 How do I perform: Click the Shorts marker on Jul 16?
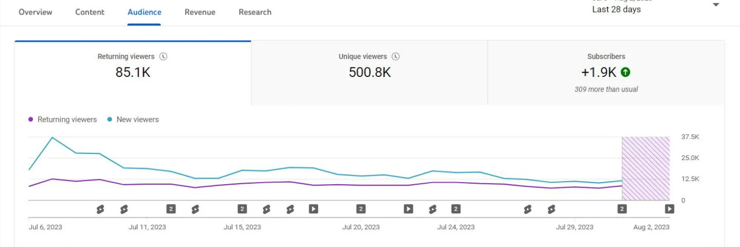click(x=266, y=209)
